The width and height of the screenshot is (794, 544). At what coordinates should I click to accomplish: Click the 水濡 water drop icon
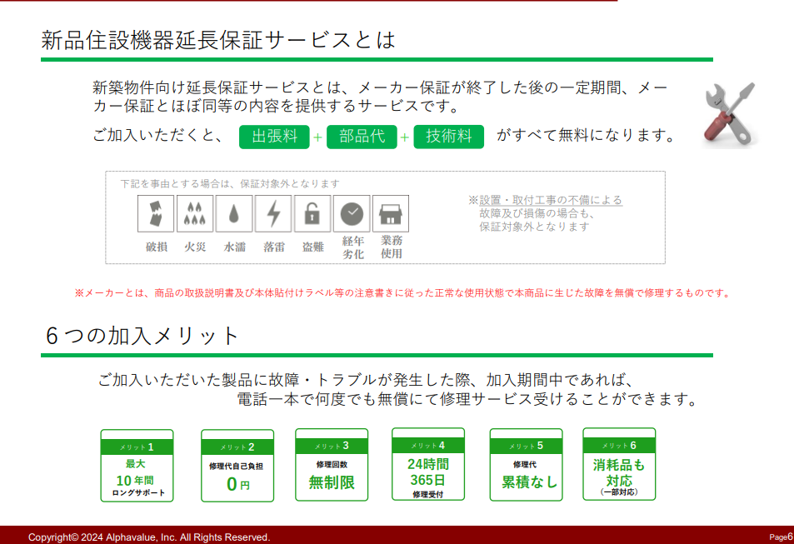[x=234, y=214]
